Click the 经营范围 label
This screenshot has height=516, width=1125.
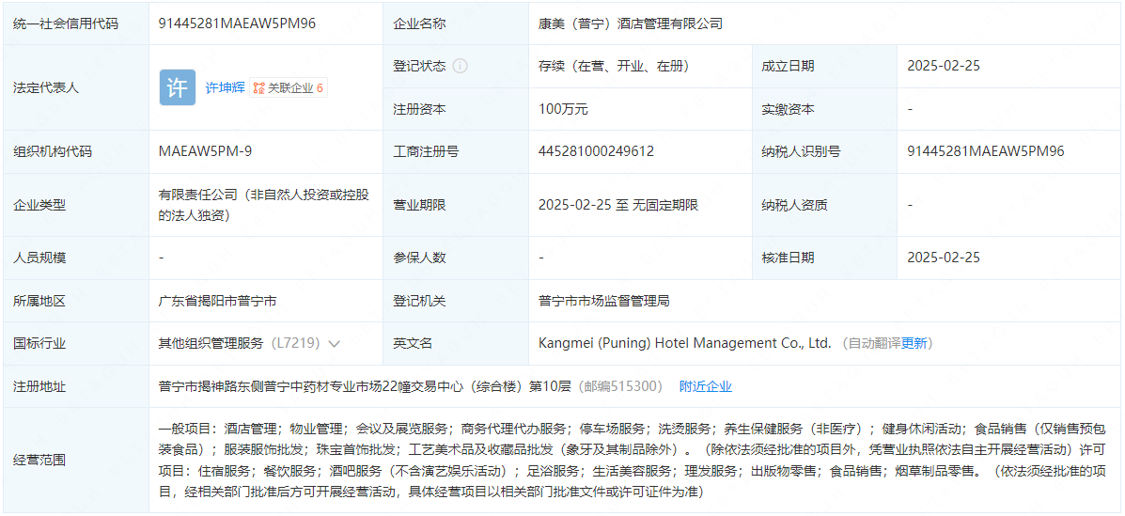tap(39, 460)
